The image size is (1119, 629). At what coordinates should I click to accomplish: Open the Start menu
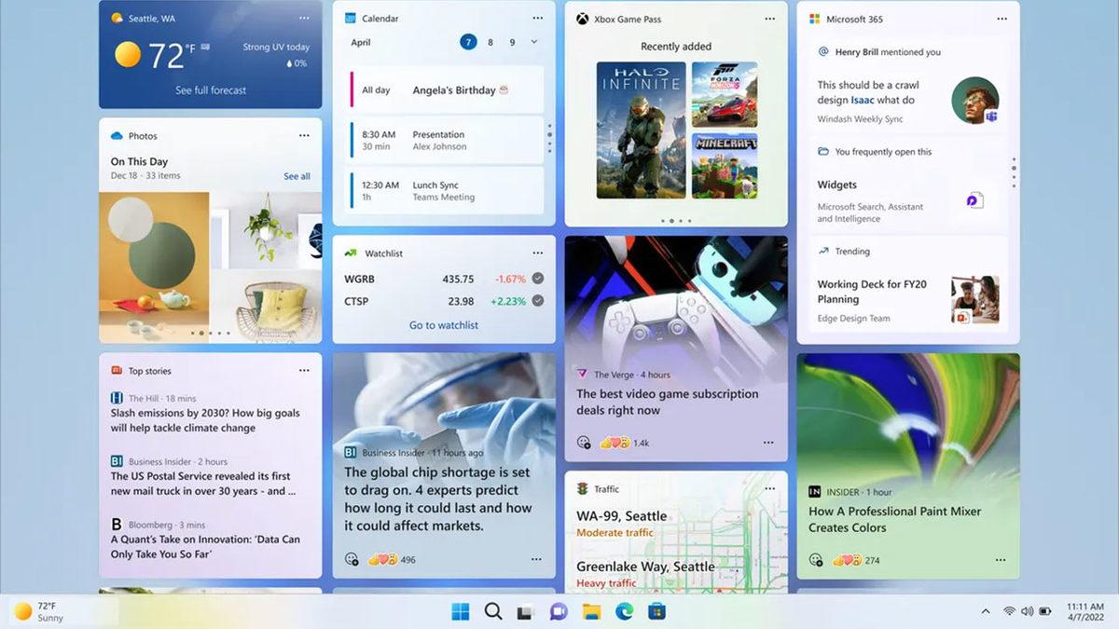(459, 612)
